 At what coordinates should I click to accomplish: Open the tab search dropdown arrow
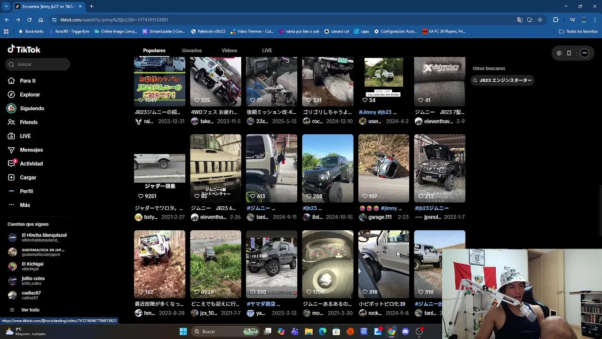(x=6, y=6)
